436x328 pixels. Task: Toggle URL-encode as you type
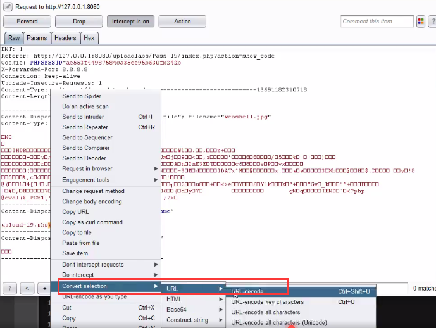pos(94,296)
